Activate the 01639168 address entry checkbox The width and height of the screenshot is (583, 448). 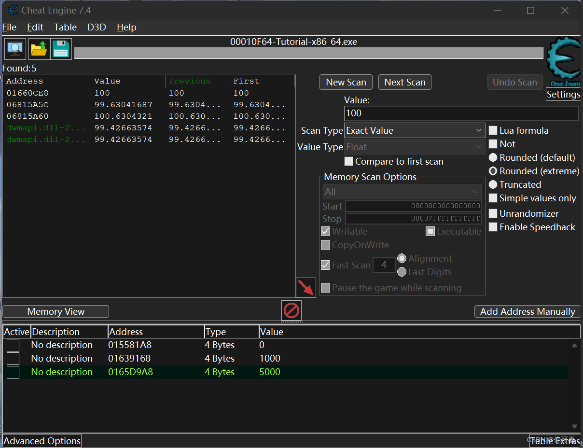tap(13, 359)
